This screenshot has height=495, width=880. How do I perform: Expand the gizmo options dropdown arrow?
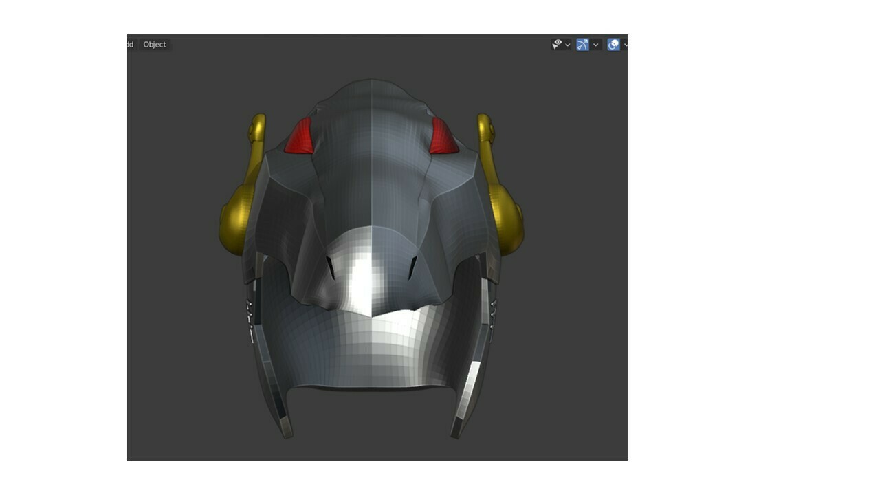[x=596, y=45]
